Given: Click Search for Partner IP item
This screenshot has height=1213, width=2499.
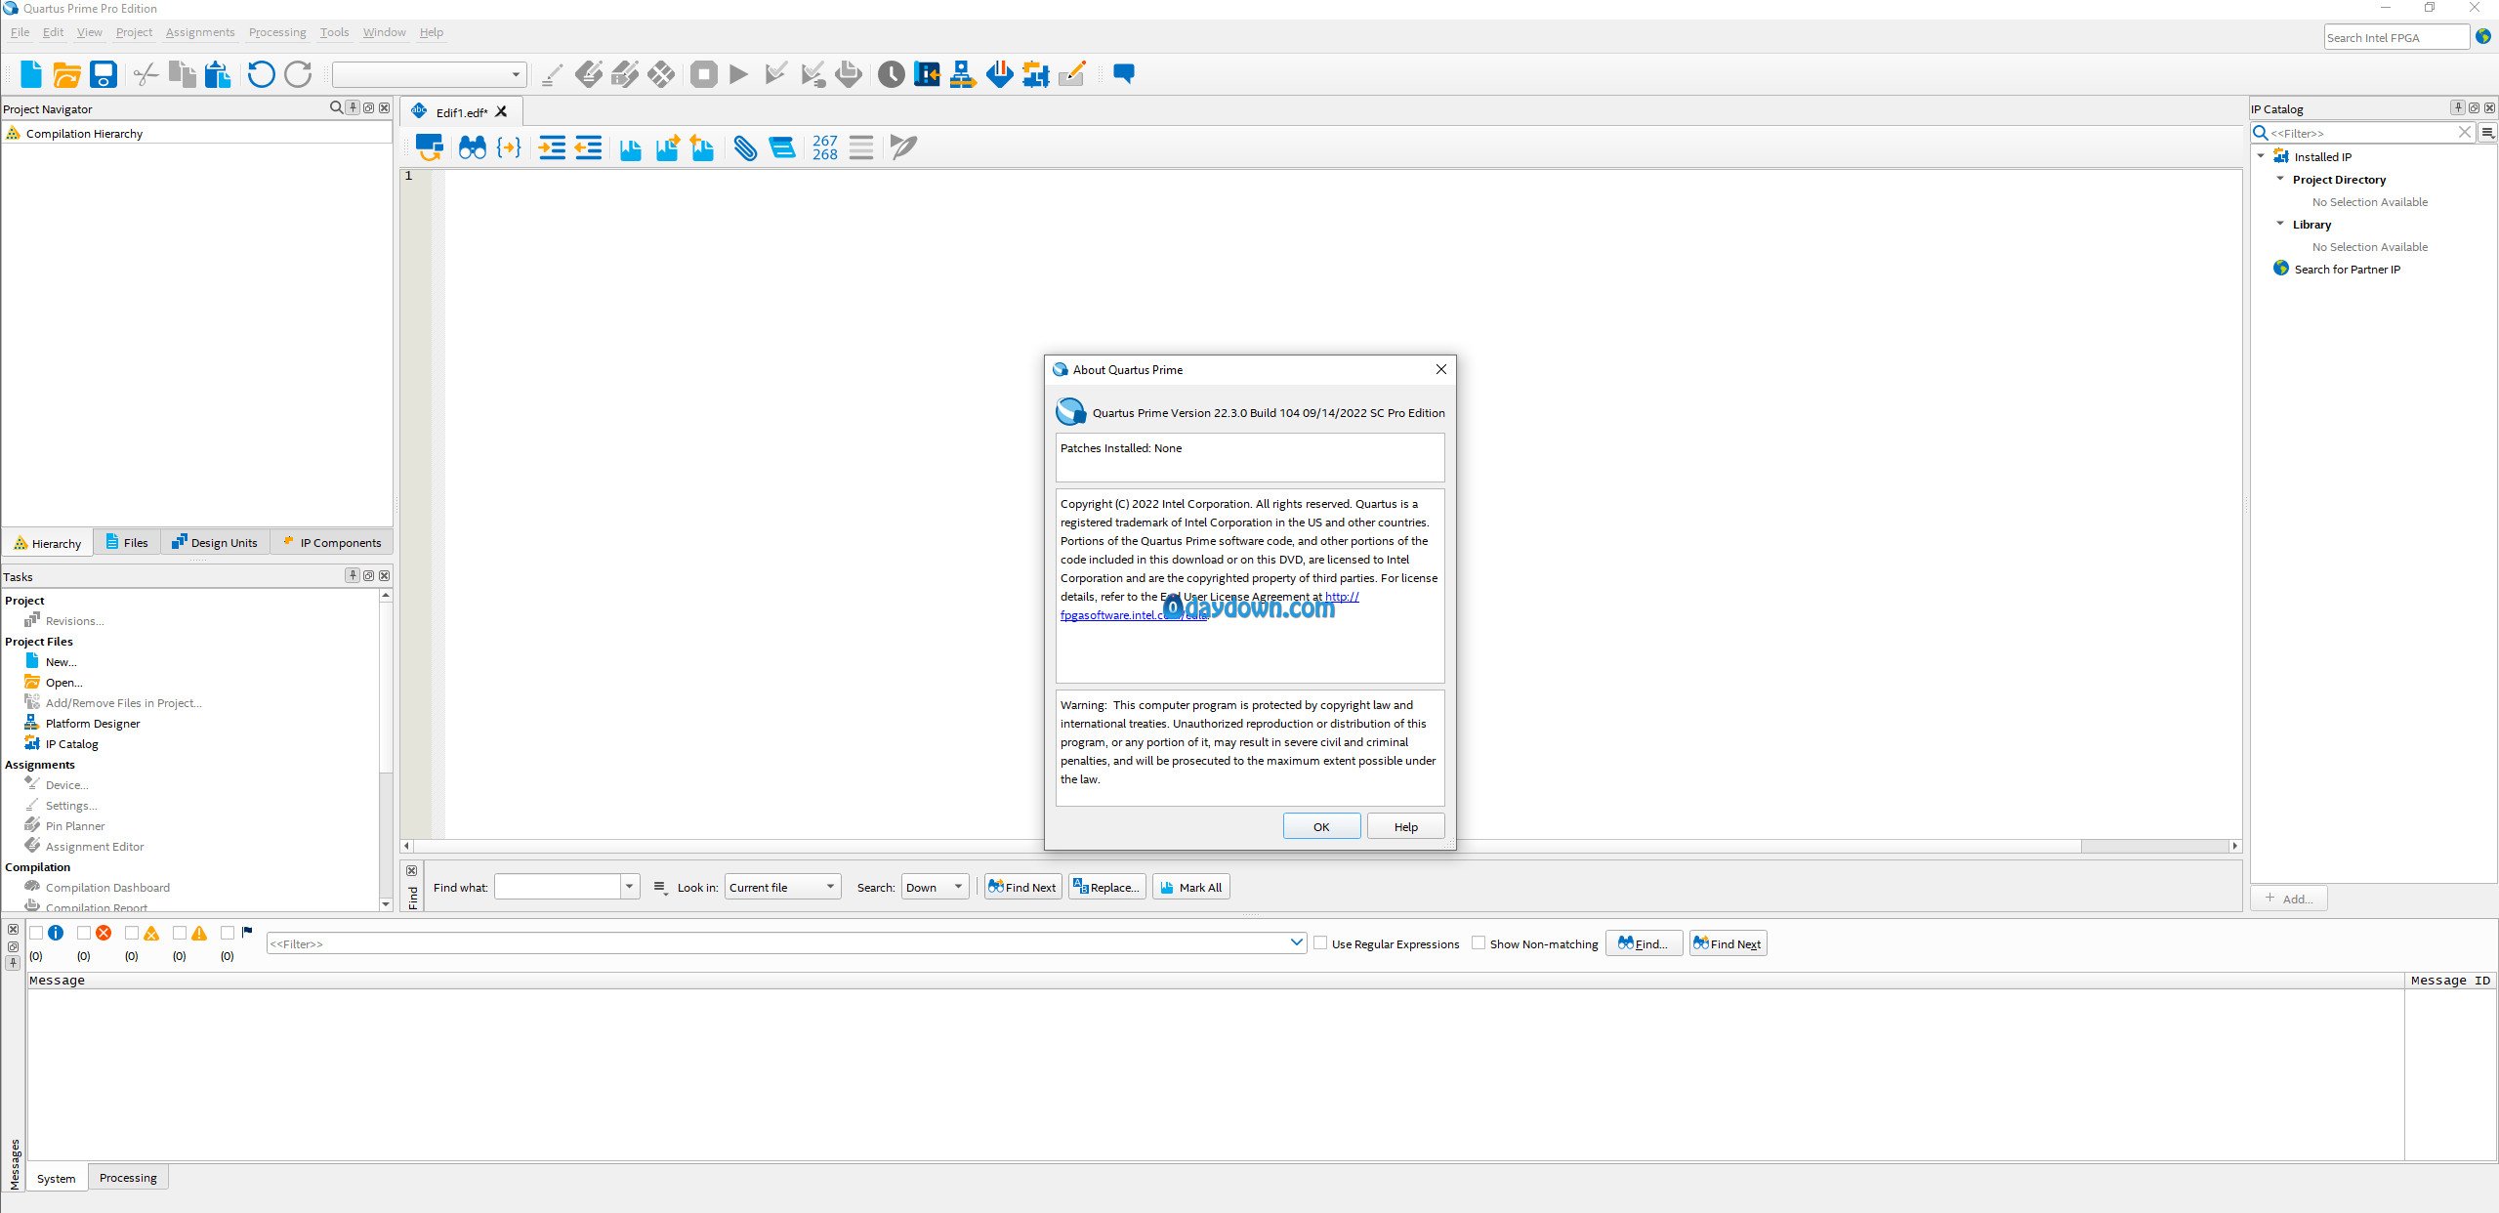Looking at the screenshot, I should pos(2347,269).
